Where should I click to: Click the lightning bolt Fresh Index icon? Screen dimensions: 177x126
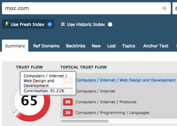point(7,24)
